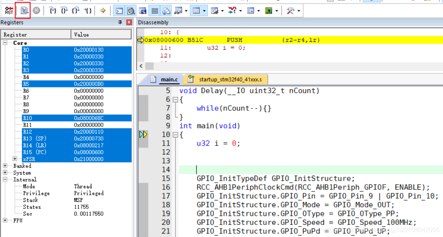Open the Trace Windows icon
Screen dimensions: 443x237
click(x=250, y=11)
